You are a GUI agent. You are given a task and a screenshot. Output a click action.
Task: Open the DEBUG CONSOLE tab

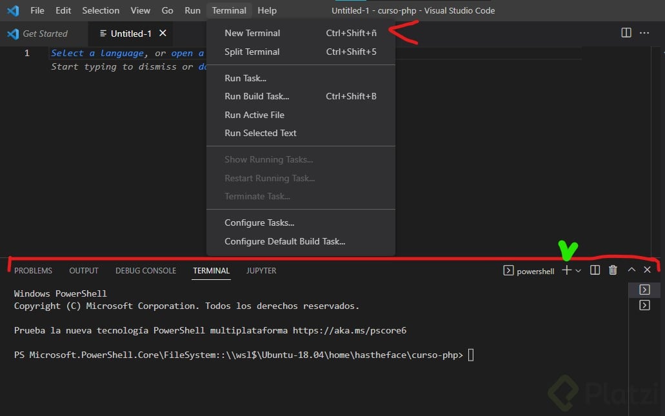[146, 271]
